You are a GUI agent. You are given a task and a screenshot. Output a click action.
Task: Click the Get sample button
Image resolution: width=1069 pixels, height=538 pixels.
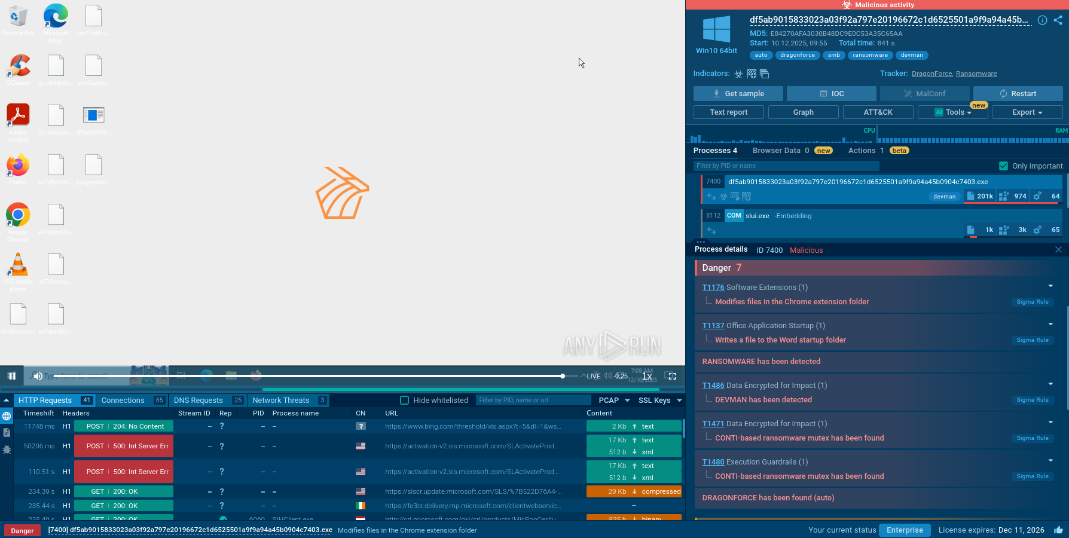pos(738,94)
